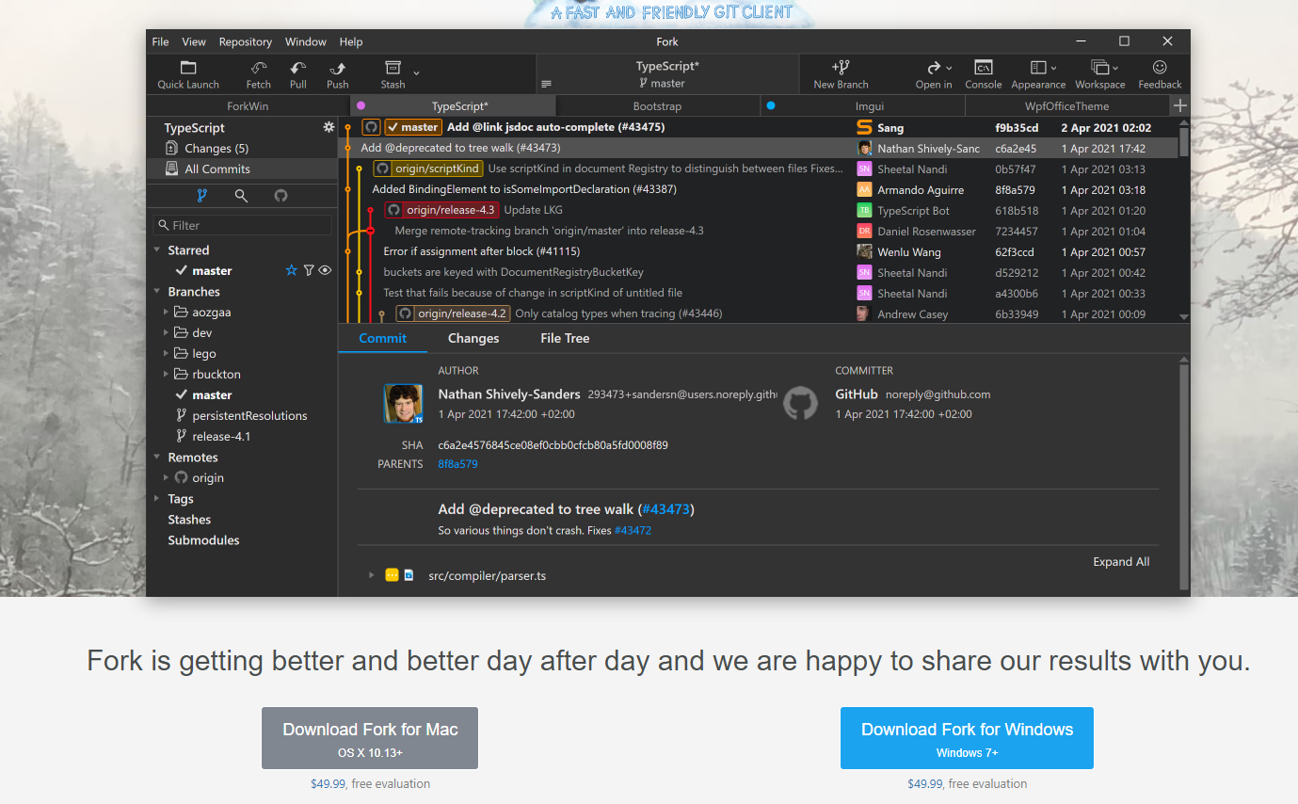Select commit 'Add @link jsdoc auto-complete (#43475)'
Viewport: 1298px width, 804px height.
pyautogui.click(x=556, y=127)
